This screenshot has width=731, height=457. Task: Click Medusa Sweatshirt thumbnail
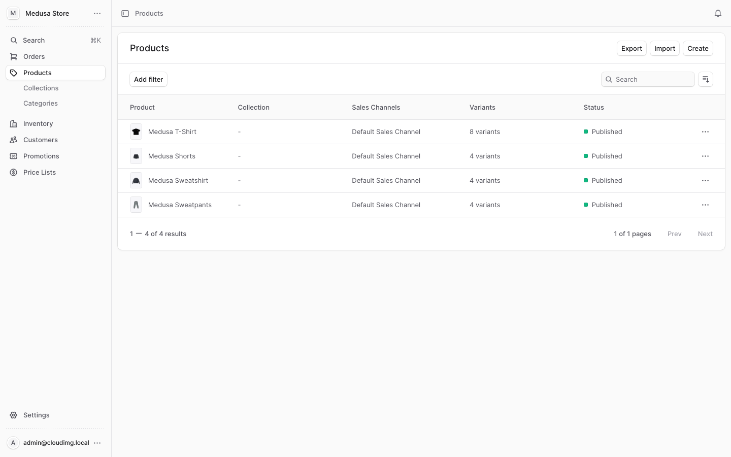pos(136,180)
